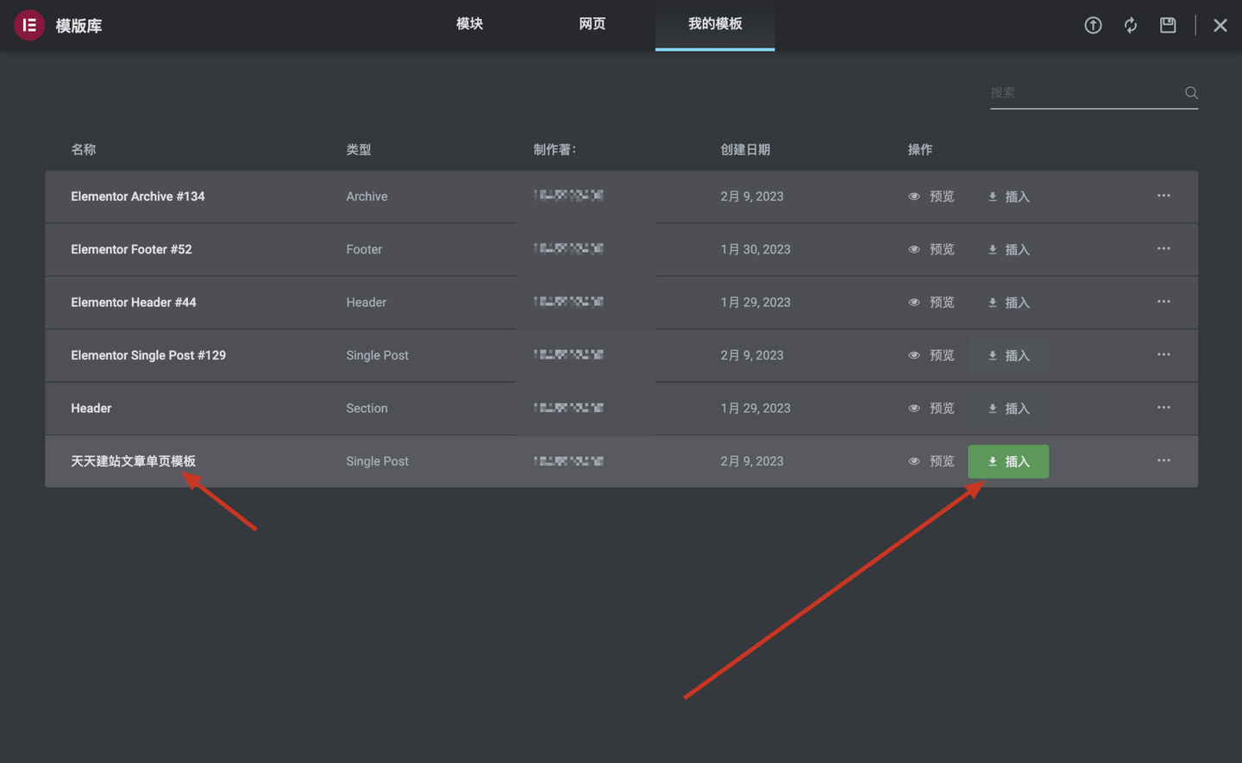Click the Elementor logo icon
This screenshot has width=1242, height=763.
point(29,25)
